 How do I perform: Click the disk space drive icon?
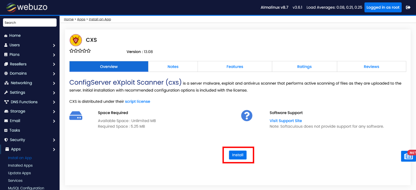tap(76, 116)
